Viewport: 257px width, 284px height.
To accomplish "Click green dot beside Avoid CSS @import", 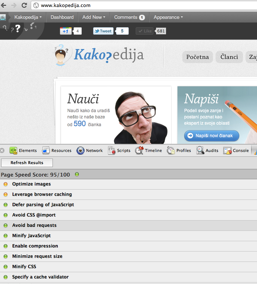I will pos(6,215).
